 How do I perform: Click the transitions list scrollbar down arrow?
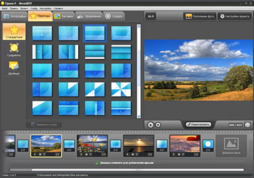[x=139, y=116]
